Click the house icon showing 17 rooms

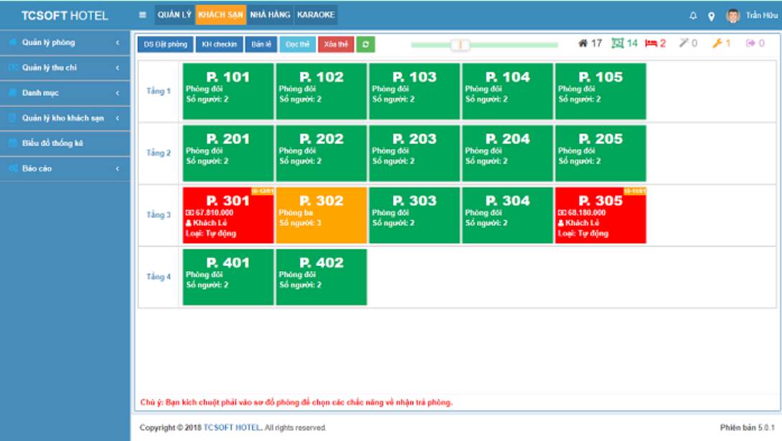(x=583, y=43)
